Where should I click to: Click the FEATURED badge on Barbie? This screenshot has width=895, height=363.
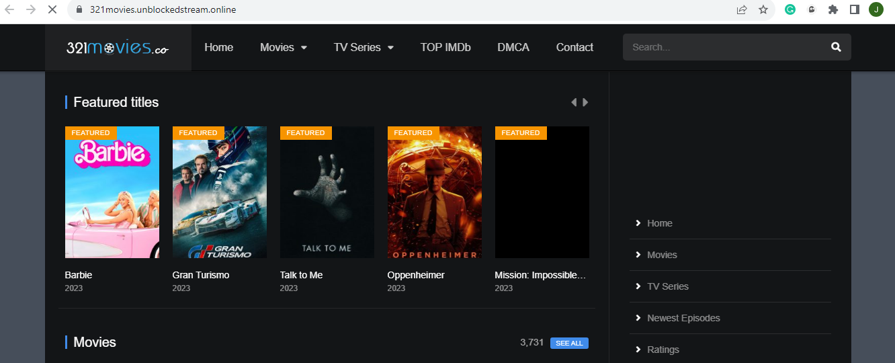[91, 133]
